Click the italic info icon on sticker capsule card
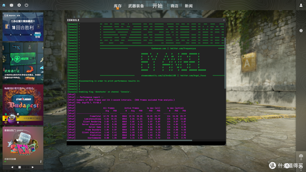The width and height of the screenshot is (306, 172). point(41,162)
